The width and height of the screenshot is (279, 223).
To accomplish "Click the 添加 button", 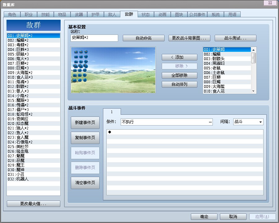I will (179, 57).
